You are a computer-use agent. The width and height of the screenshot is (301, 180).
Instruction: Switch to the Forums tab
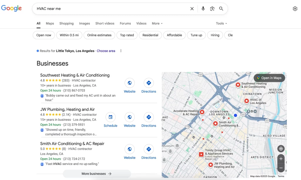point(125,24)
